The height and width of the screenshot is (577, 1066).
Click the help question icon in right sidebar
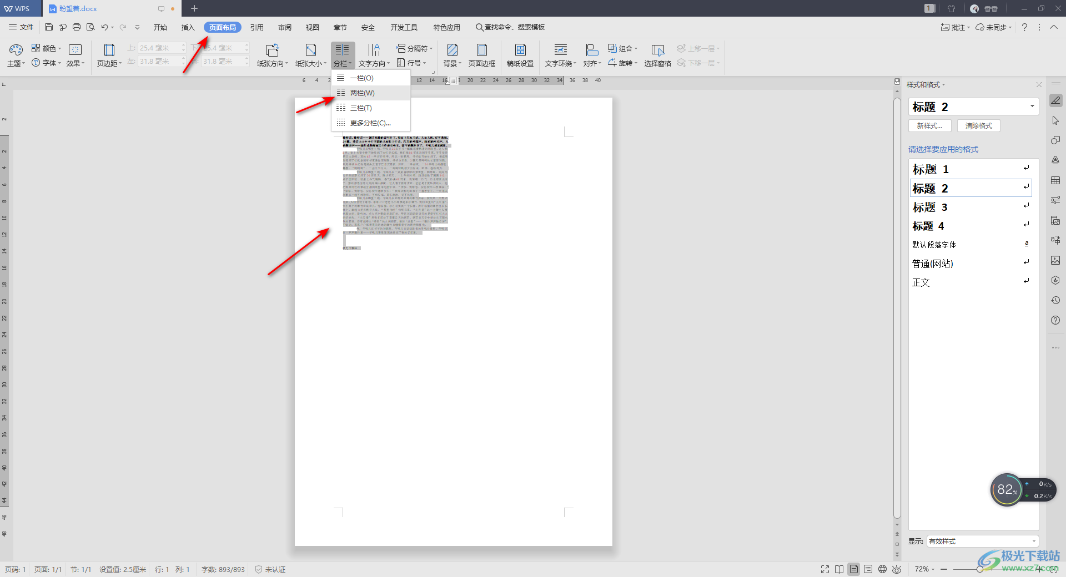[x=1055, y=320]
